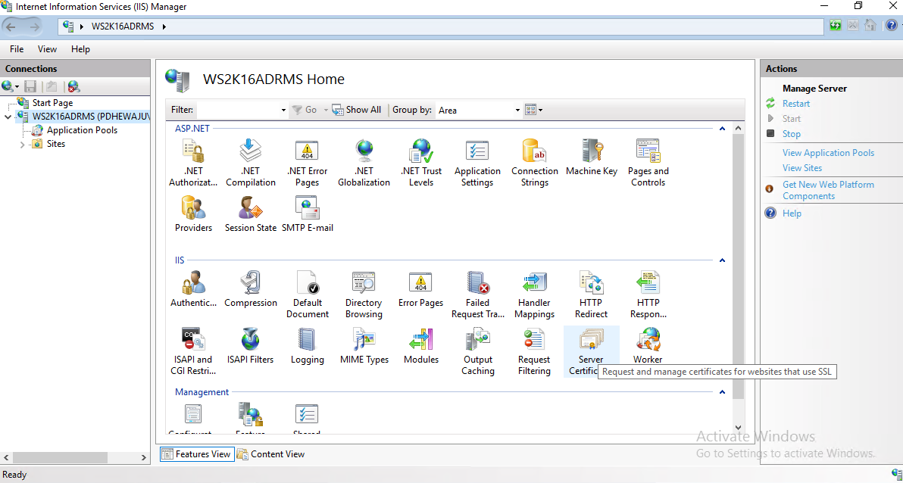The width and height of the screenshot is (903, 483).
Task: Open the Output Caching feature
Action: pyautogui.click(x=477, y=352)
